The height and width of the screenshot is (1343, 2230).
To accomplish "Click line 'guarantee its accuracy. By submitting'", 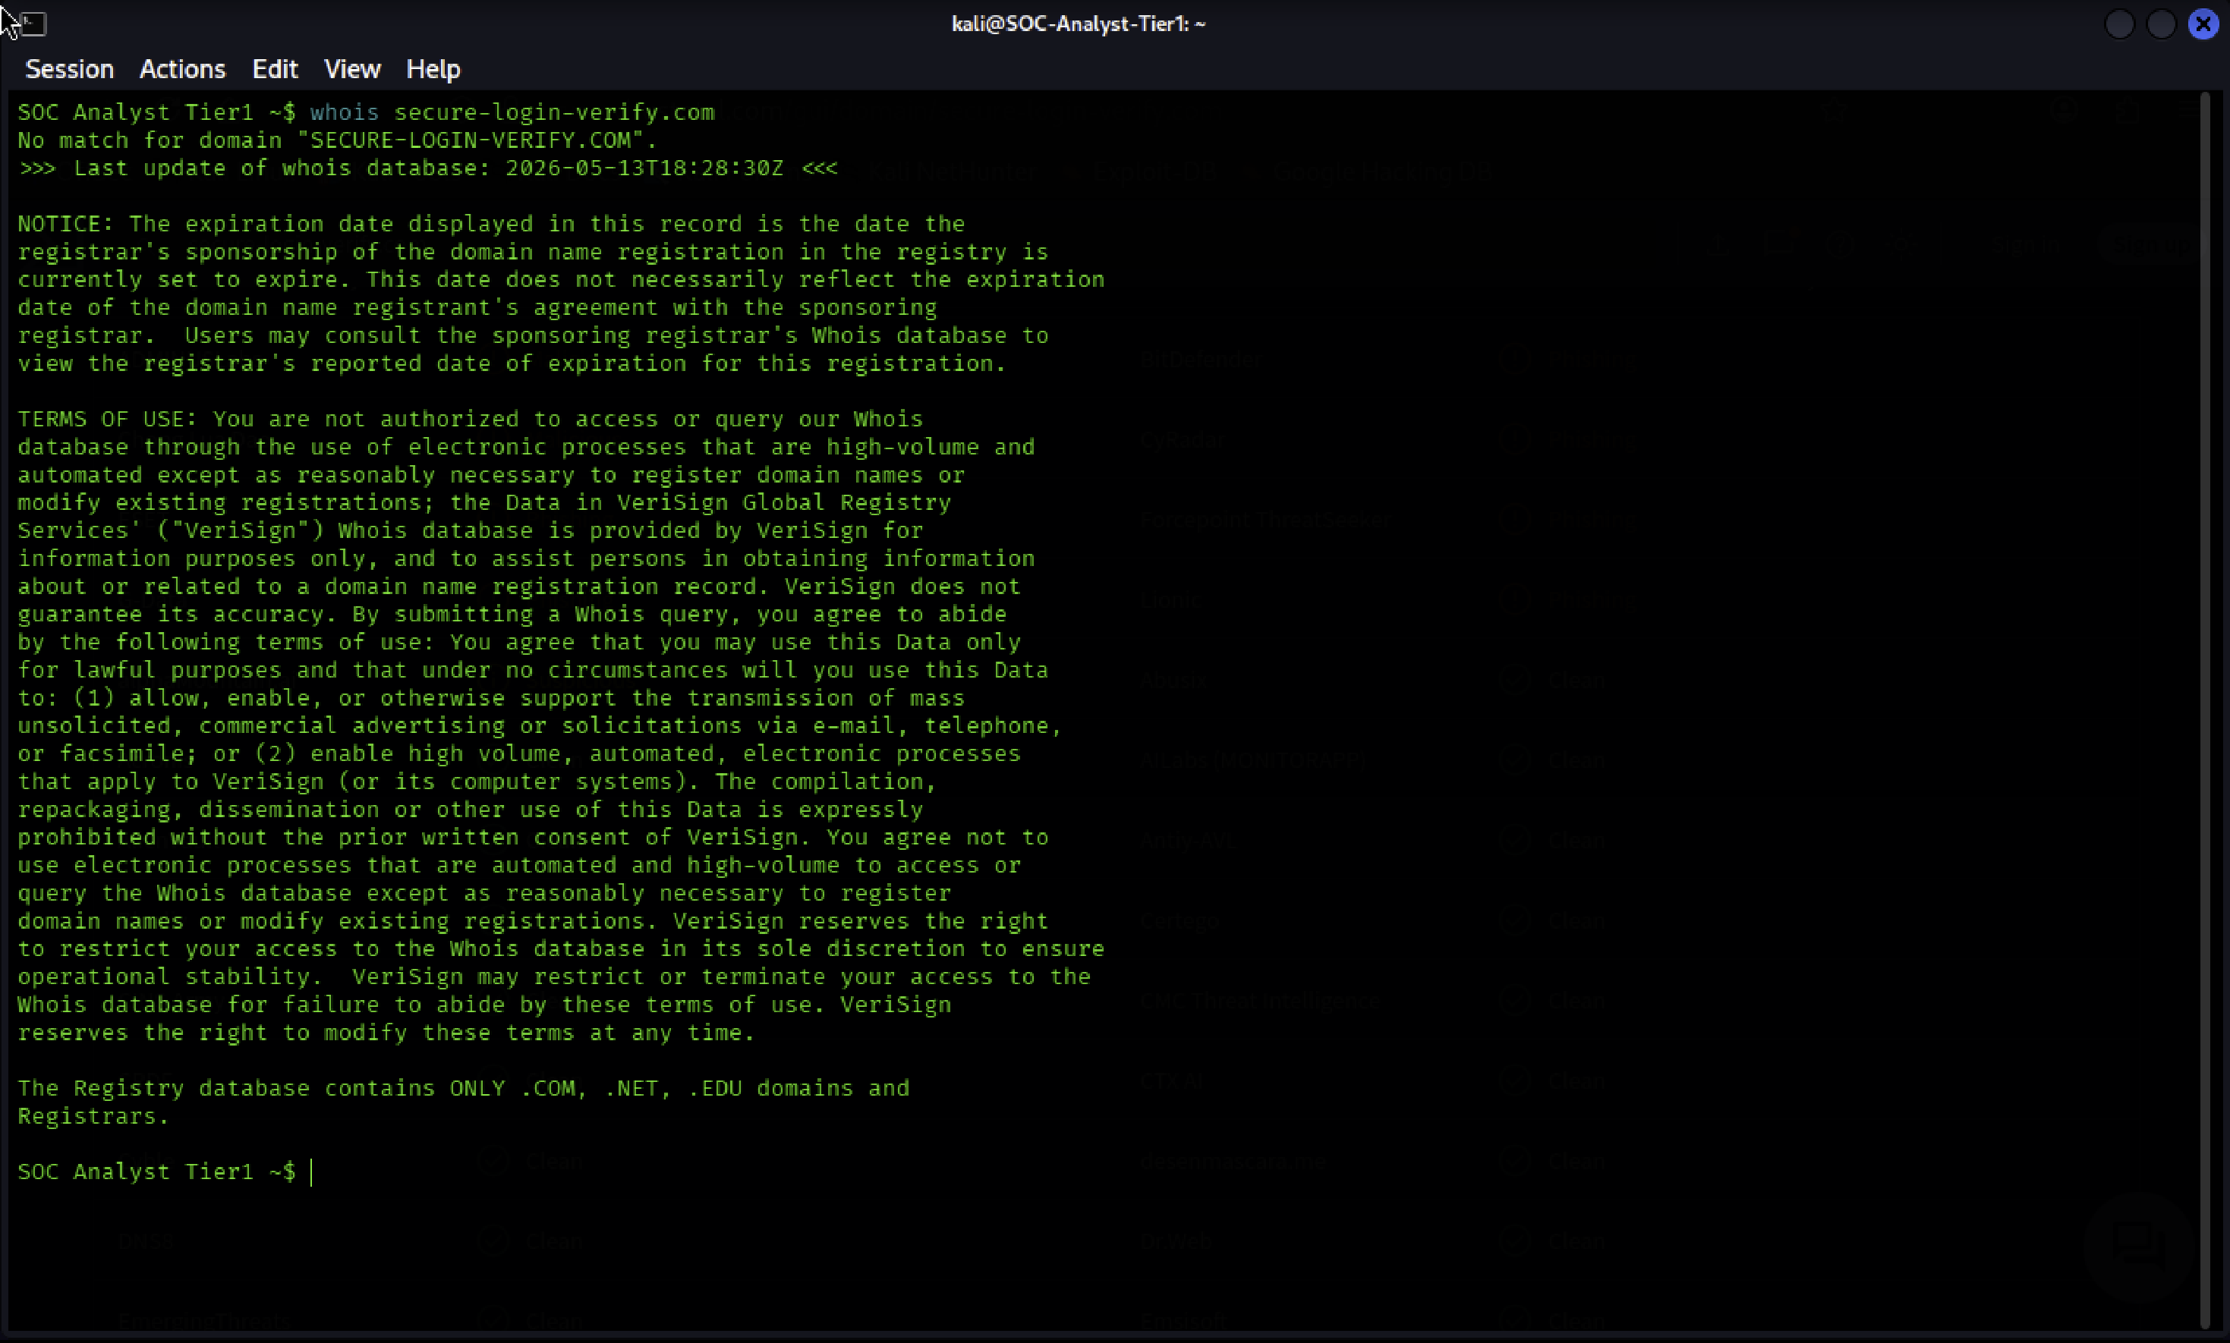I will (512, 615).
